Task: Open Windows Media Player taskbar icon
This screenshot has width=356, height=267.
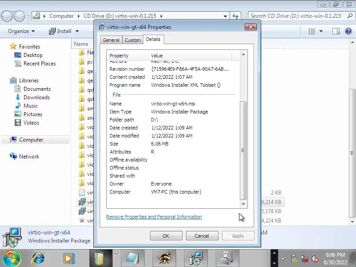Action: 69,259
